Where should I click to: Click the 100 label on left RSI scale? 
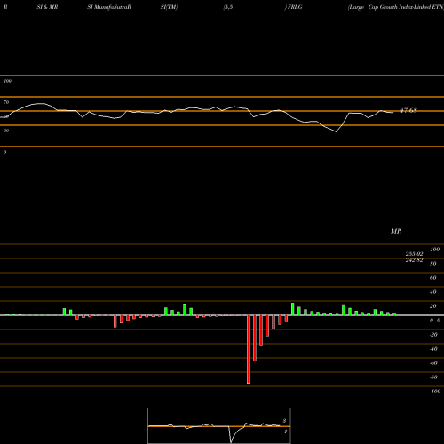[x=7, y=81]
